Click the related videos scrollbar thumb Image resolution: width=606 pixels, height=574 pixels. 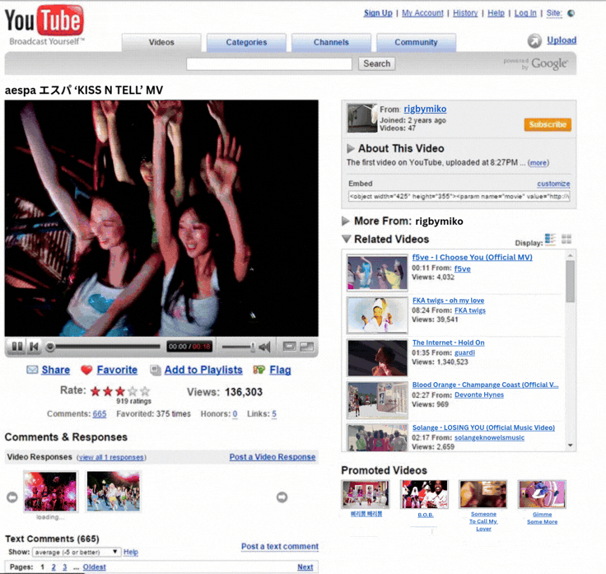pos(570,281)
